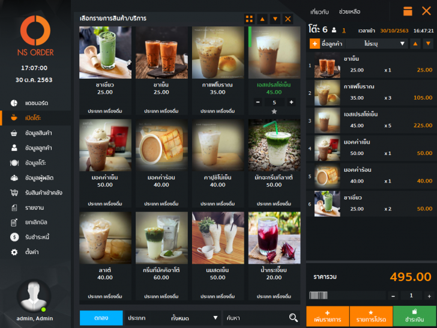Open ข้อมูลผู้ผลิต manufacturer data menu
The height and width of the screenshot is (328, 437).
click(35, 178)
